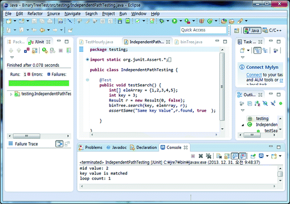Switch to the TestHourly.java editor tab
290x204 pixels.
pos(97,42)
